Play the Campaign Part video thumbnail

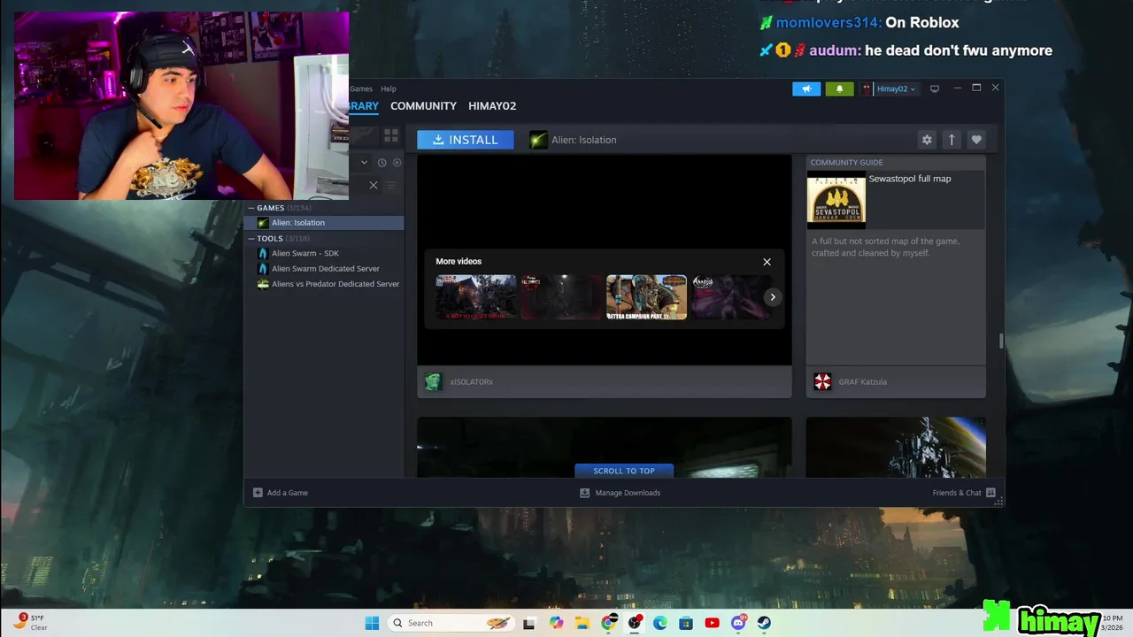click(x=646, y=297)
